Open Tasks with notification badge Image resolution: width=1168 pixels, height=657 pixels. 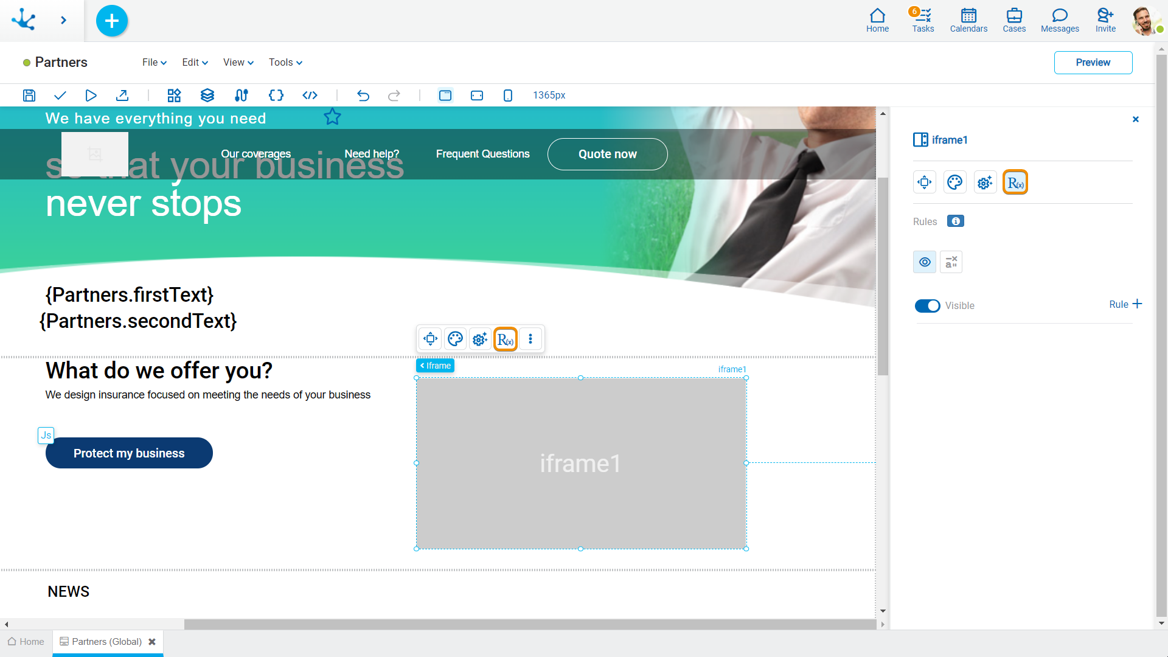[x=923, y=20]
